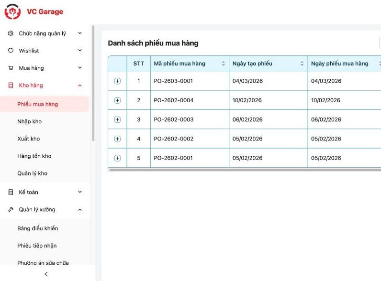Click the wrench icon for Quản lý xưởng
The image size is (381, 281).
[11, 209]
